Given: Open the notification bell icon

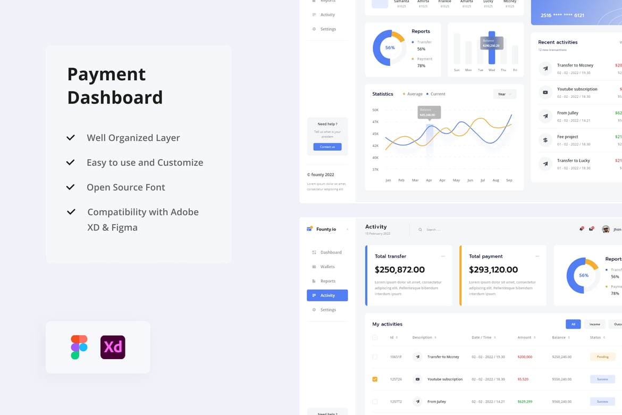Looking at the screenshot, I should [x=581, y=229].
